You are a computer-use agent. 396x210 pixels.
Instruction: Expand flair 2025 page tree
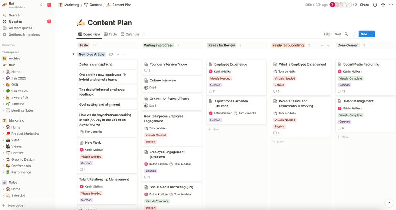point(3,78)
